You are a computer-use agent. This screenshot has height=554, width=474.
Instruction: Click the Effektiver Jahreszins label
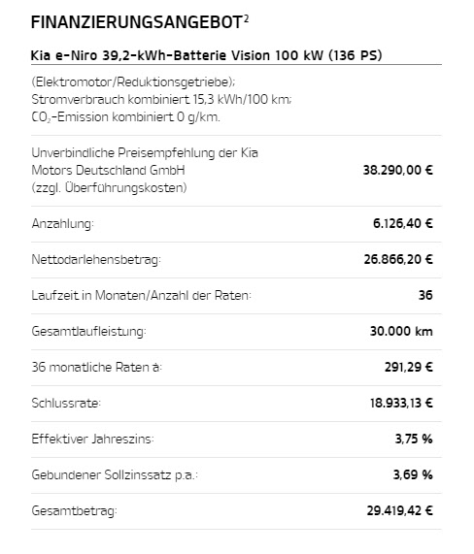[x=92, y=440]
